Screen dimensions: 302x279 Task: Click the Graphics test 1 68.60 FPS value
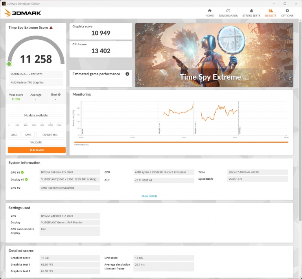(70, 264)
